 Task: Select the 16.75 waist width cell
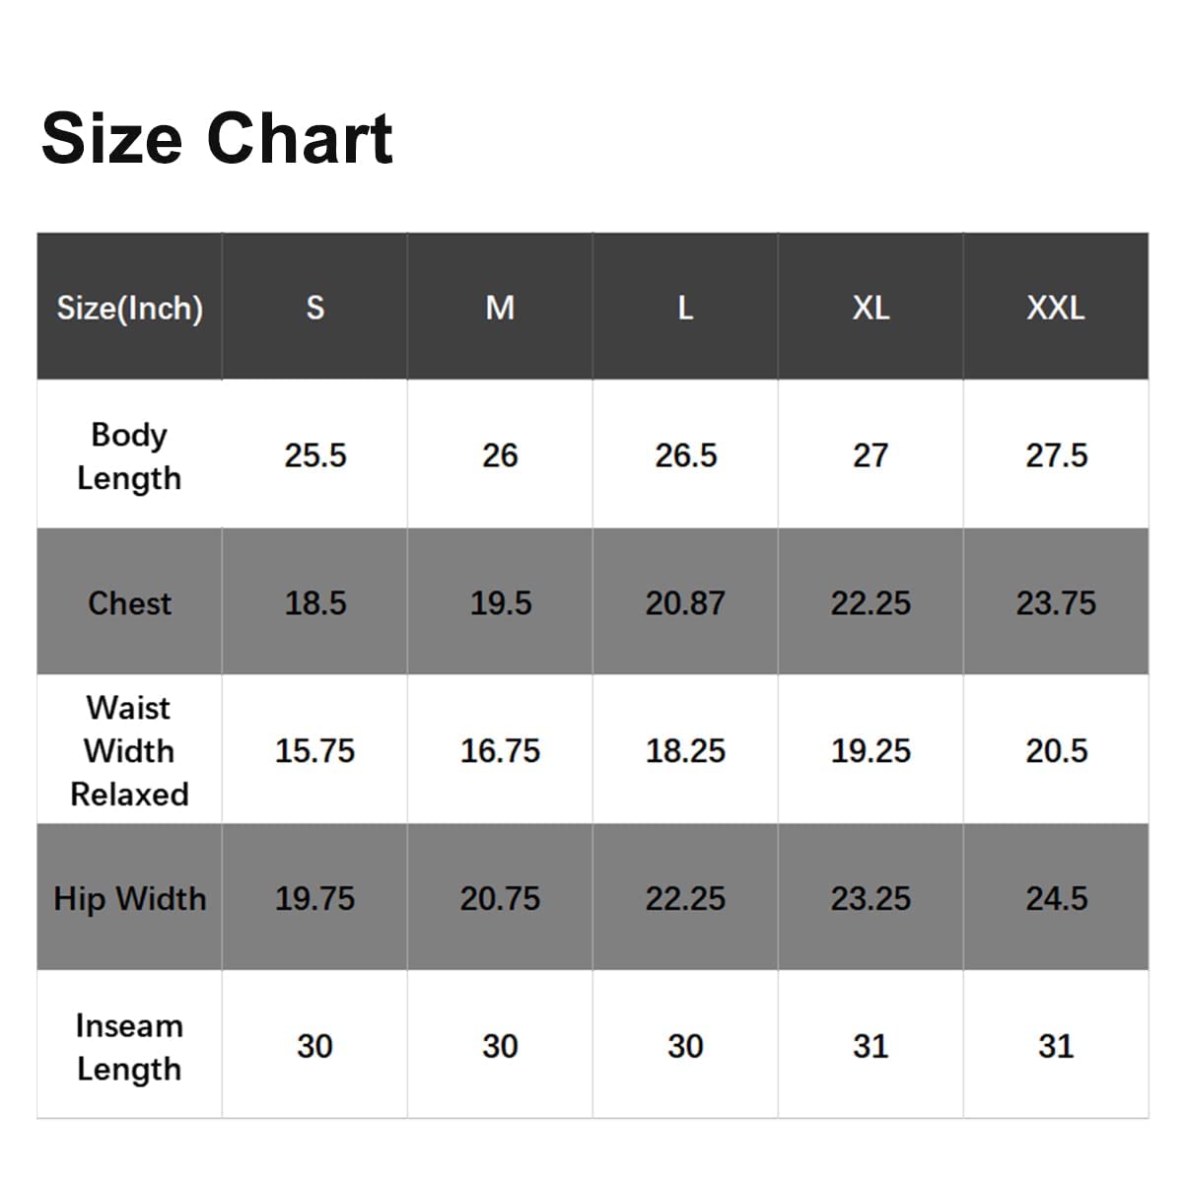[500, 750]
